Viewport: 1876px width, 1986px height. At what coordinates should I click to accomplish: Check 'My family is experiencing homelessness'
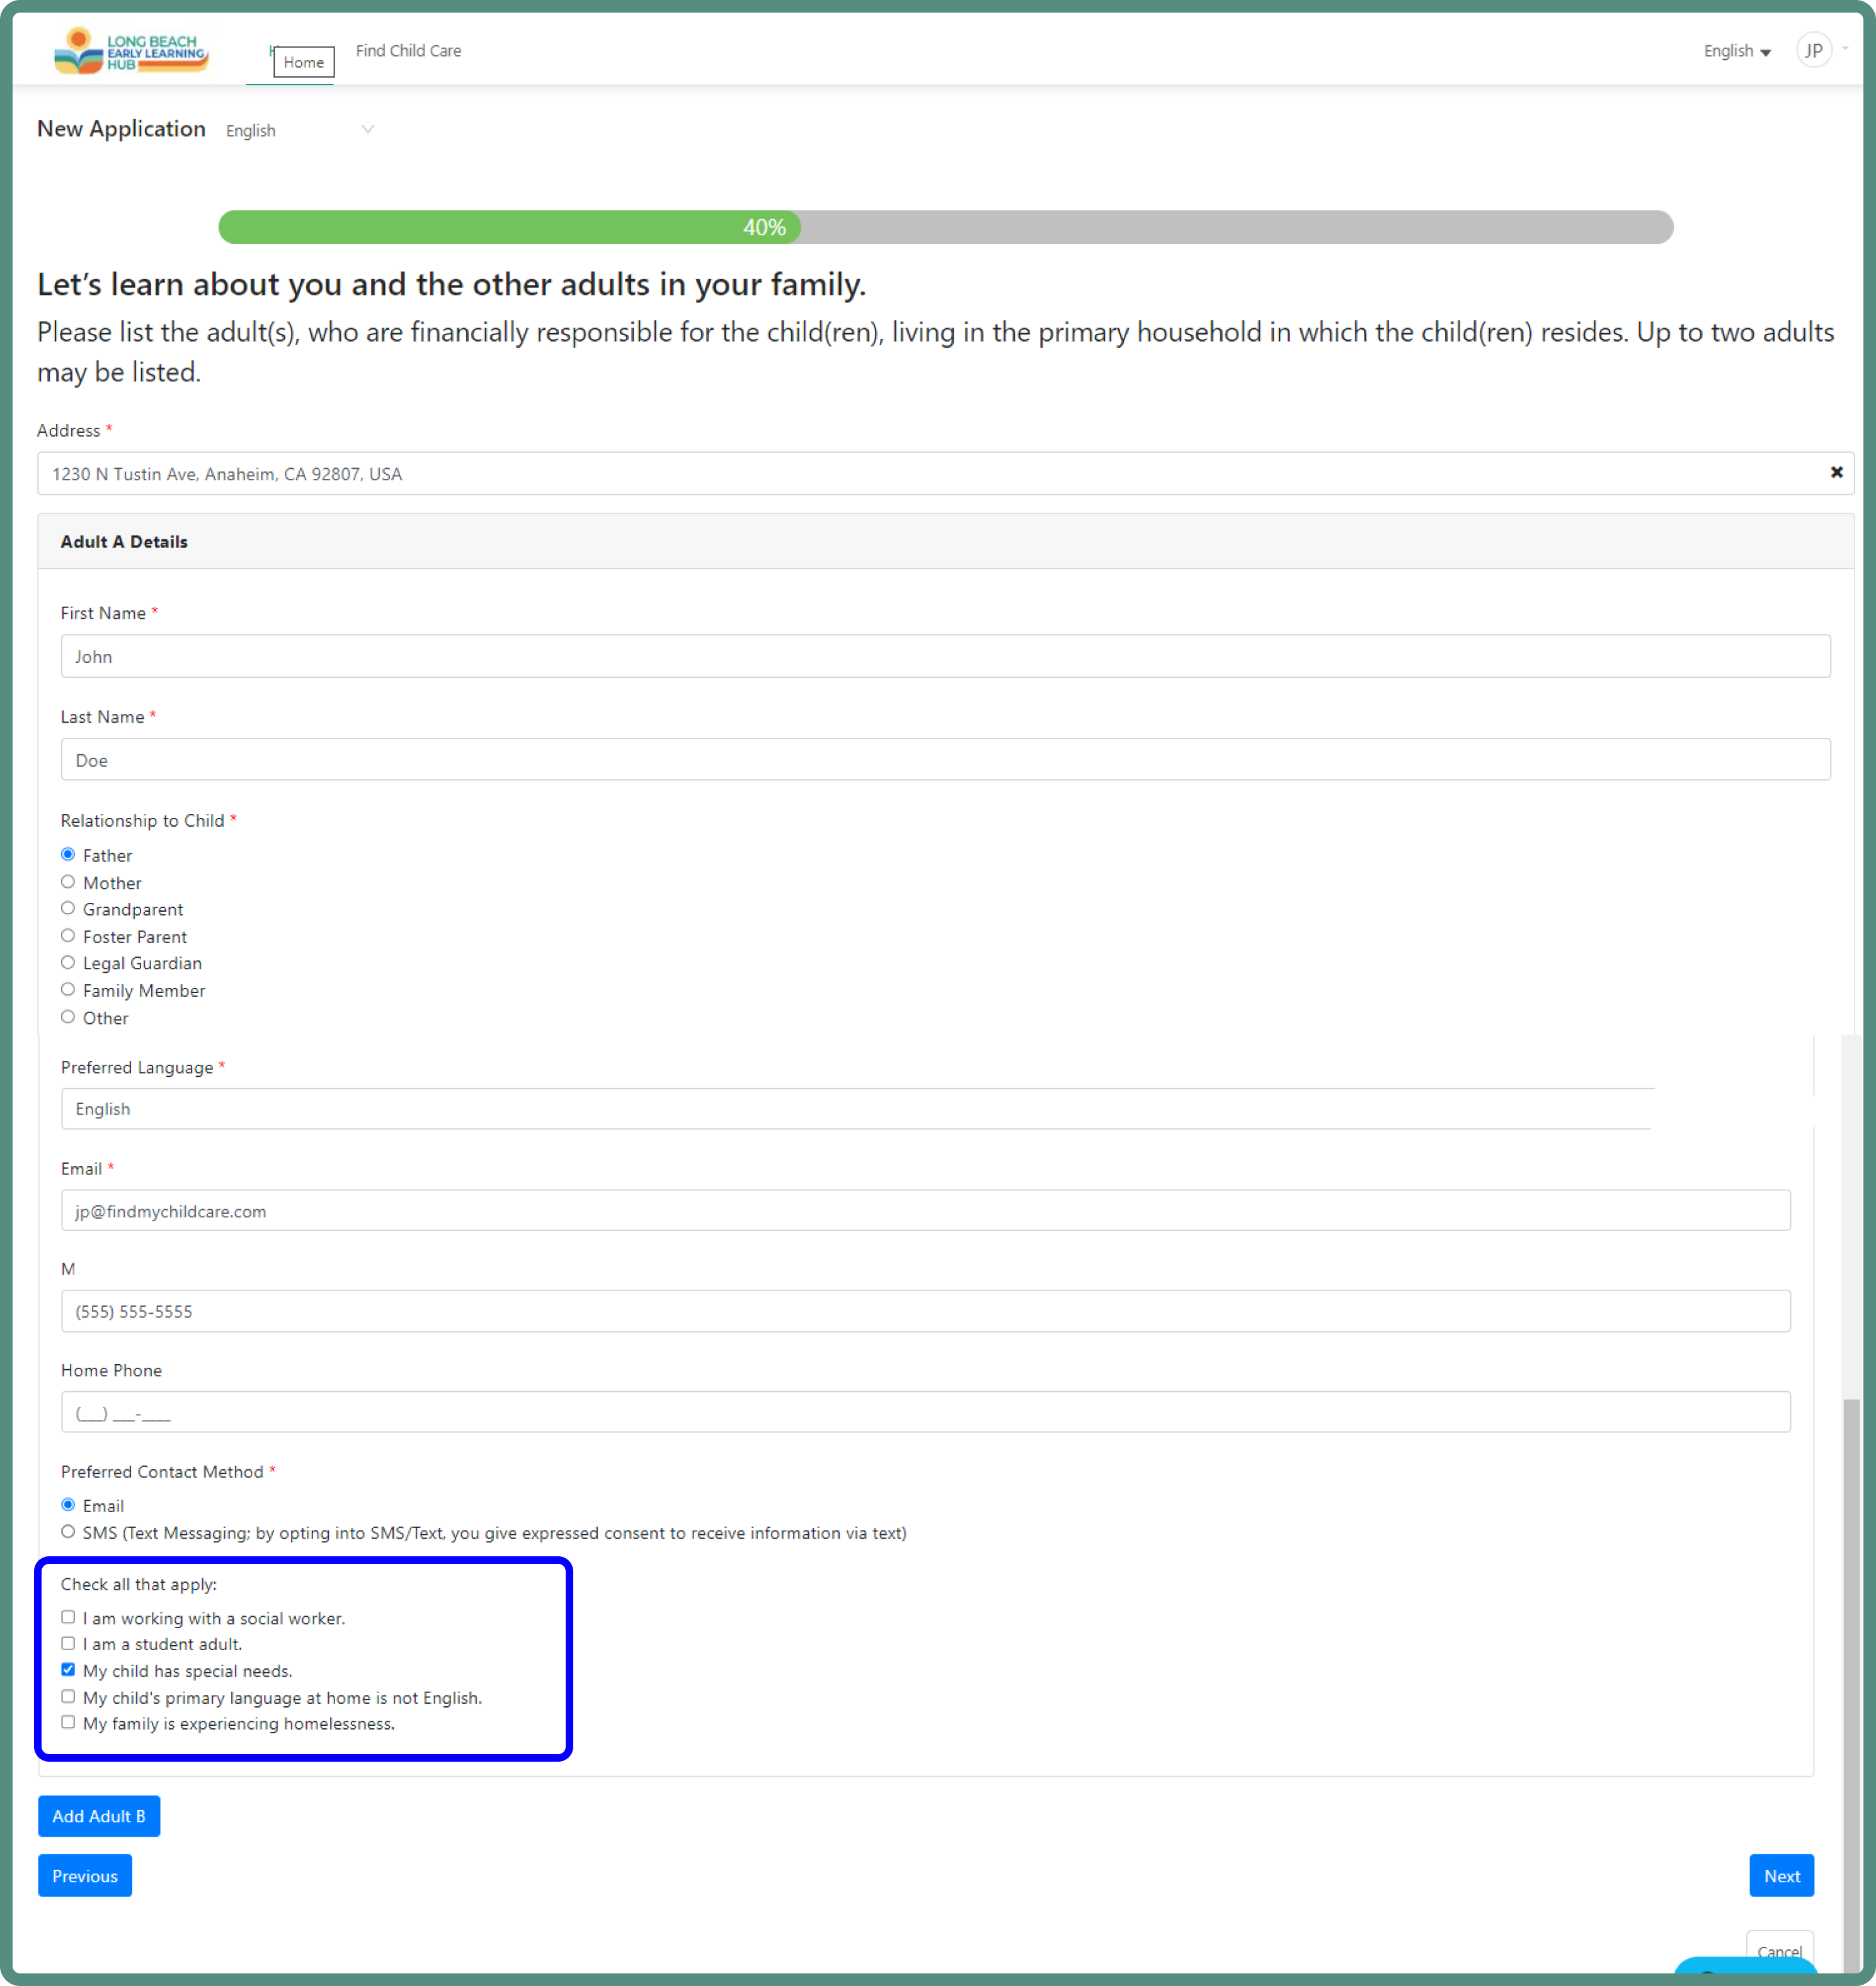point(68,1722)
